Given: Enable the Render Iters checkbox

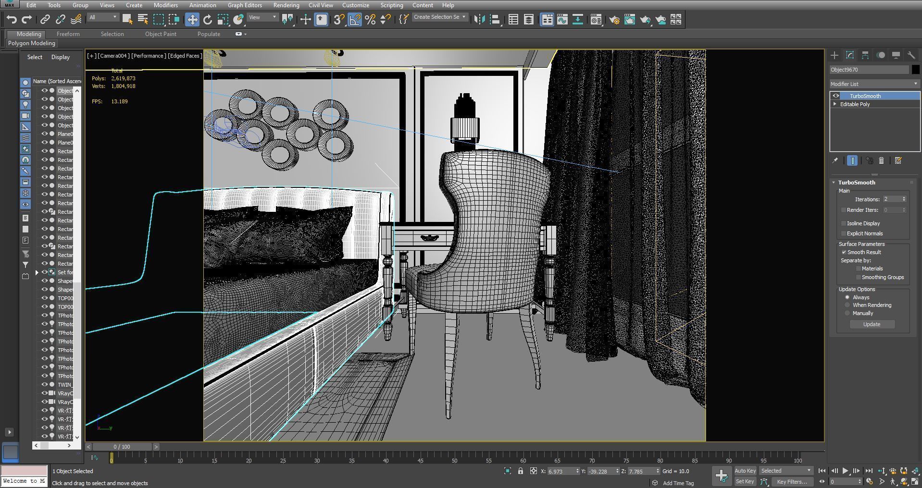Looking at the screenshot, I should click(x=844, y=210).
